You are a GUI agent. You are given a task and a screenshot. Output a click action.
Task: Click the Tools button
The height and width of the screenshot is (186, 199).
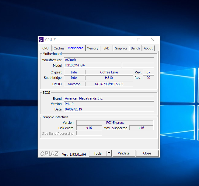98,153
